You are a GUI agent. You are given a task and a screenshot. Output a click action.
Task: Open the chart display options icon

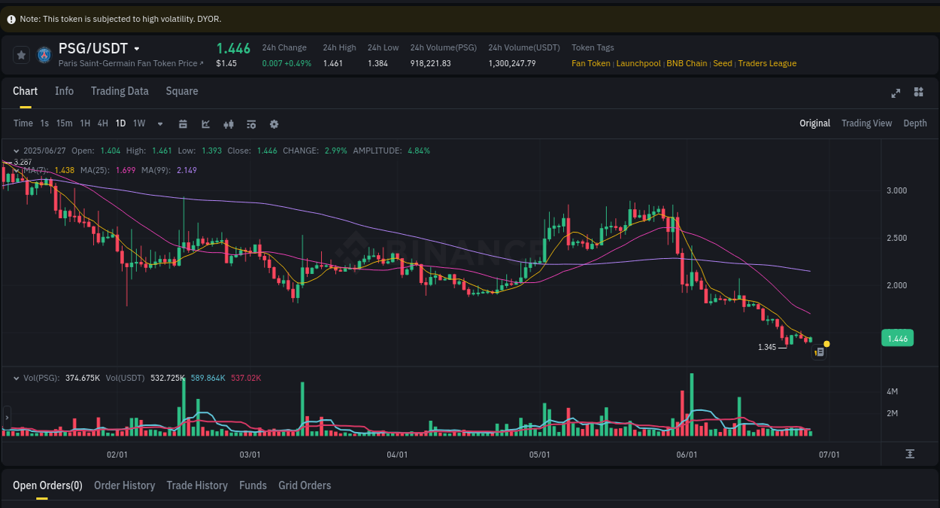pos(250,123)
